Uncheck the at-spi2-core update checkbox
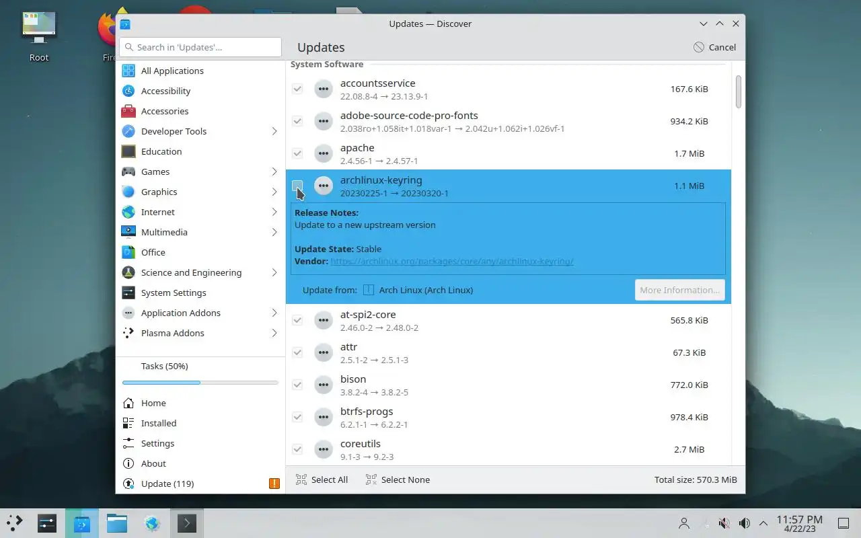Screen dimensions: 861x538 297,320
